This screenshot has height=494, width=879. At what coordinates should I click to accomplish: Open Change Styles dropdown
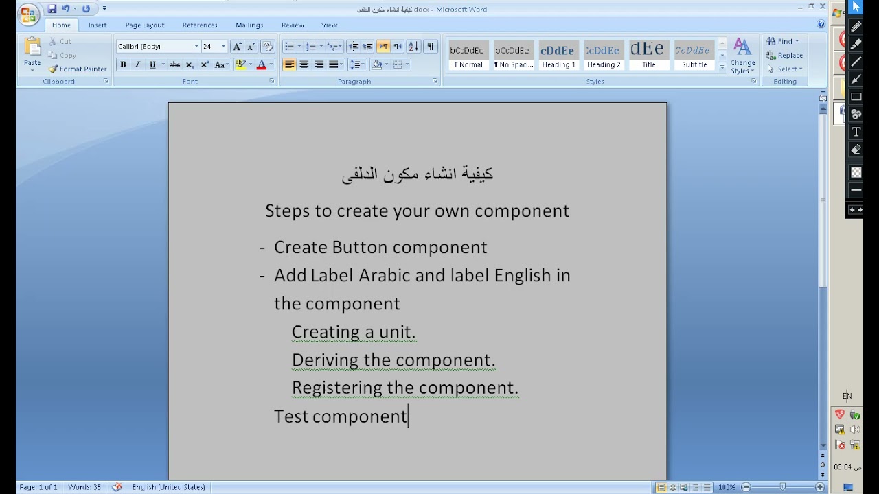point(742,56)
